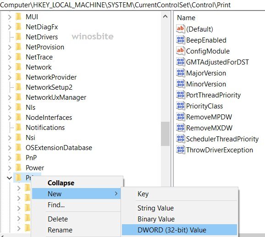This screenshot has width=265, height=237.
Task: Select the PriorityClass value name
Action: click(204, 106)
